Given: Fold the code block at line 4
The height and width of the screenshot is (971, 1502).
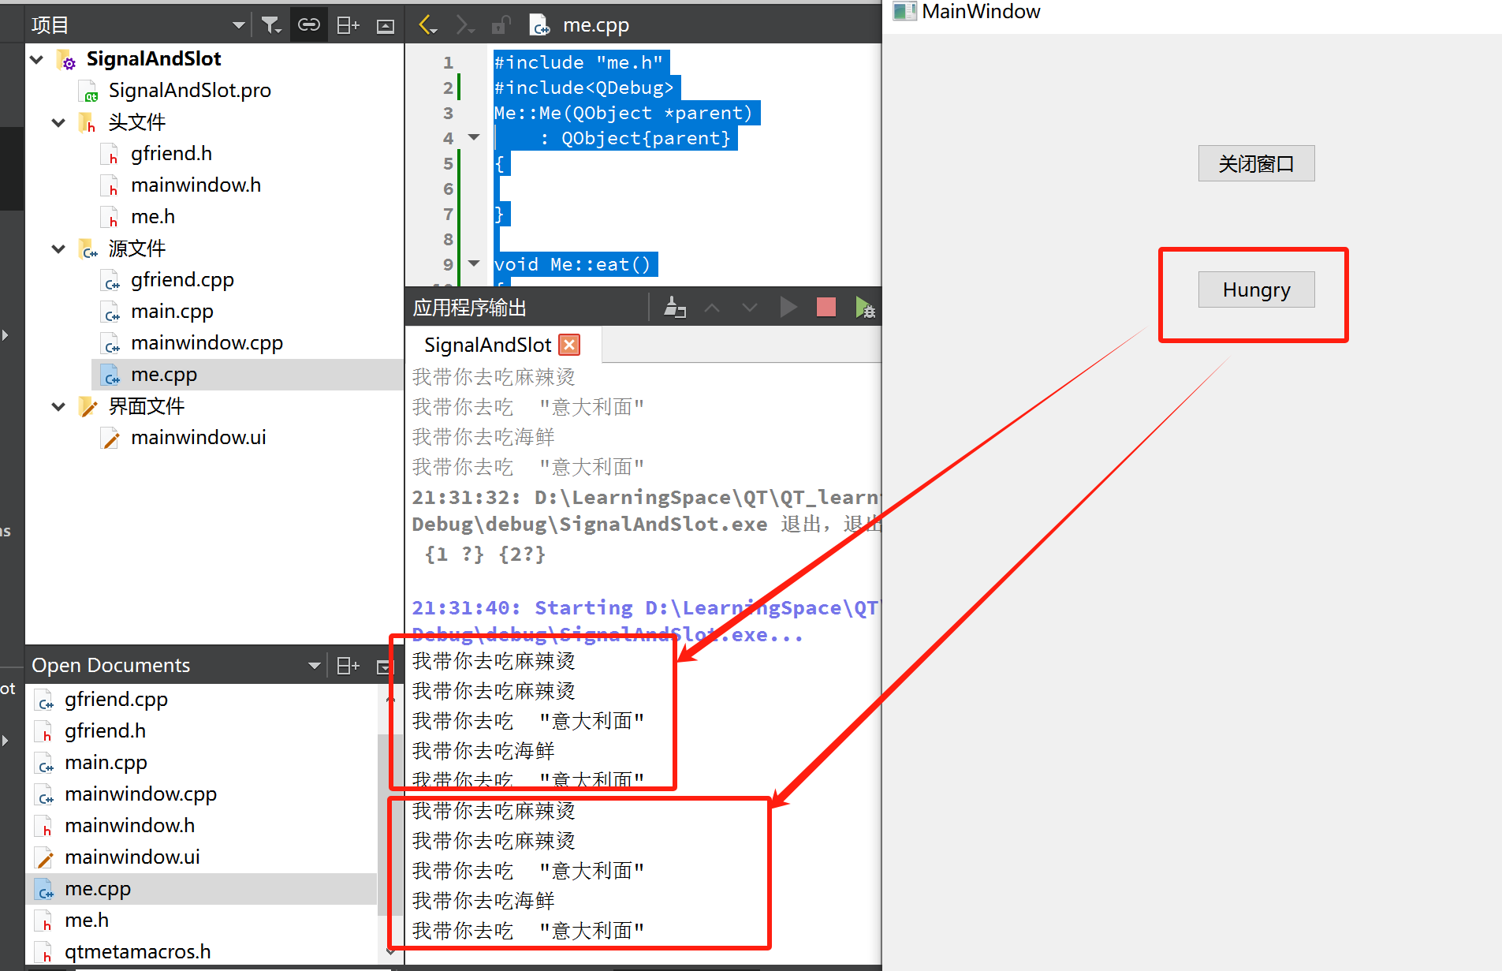Looking at the screenshot, I should coord(474,137).
